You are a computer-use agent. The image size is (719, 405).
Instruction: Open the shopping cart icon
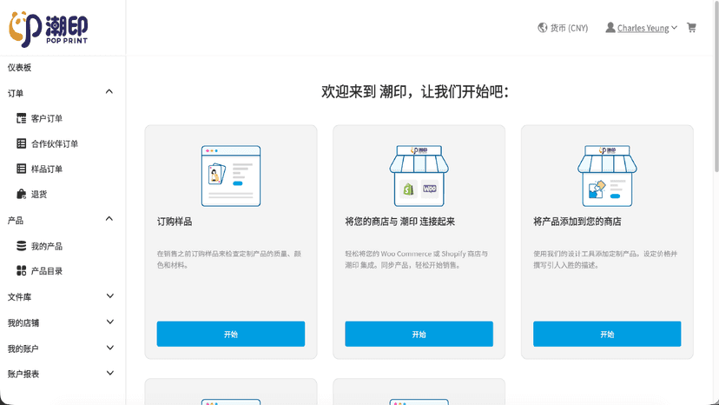coord(691,28)
